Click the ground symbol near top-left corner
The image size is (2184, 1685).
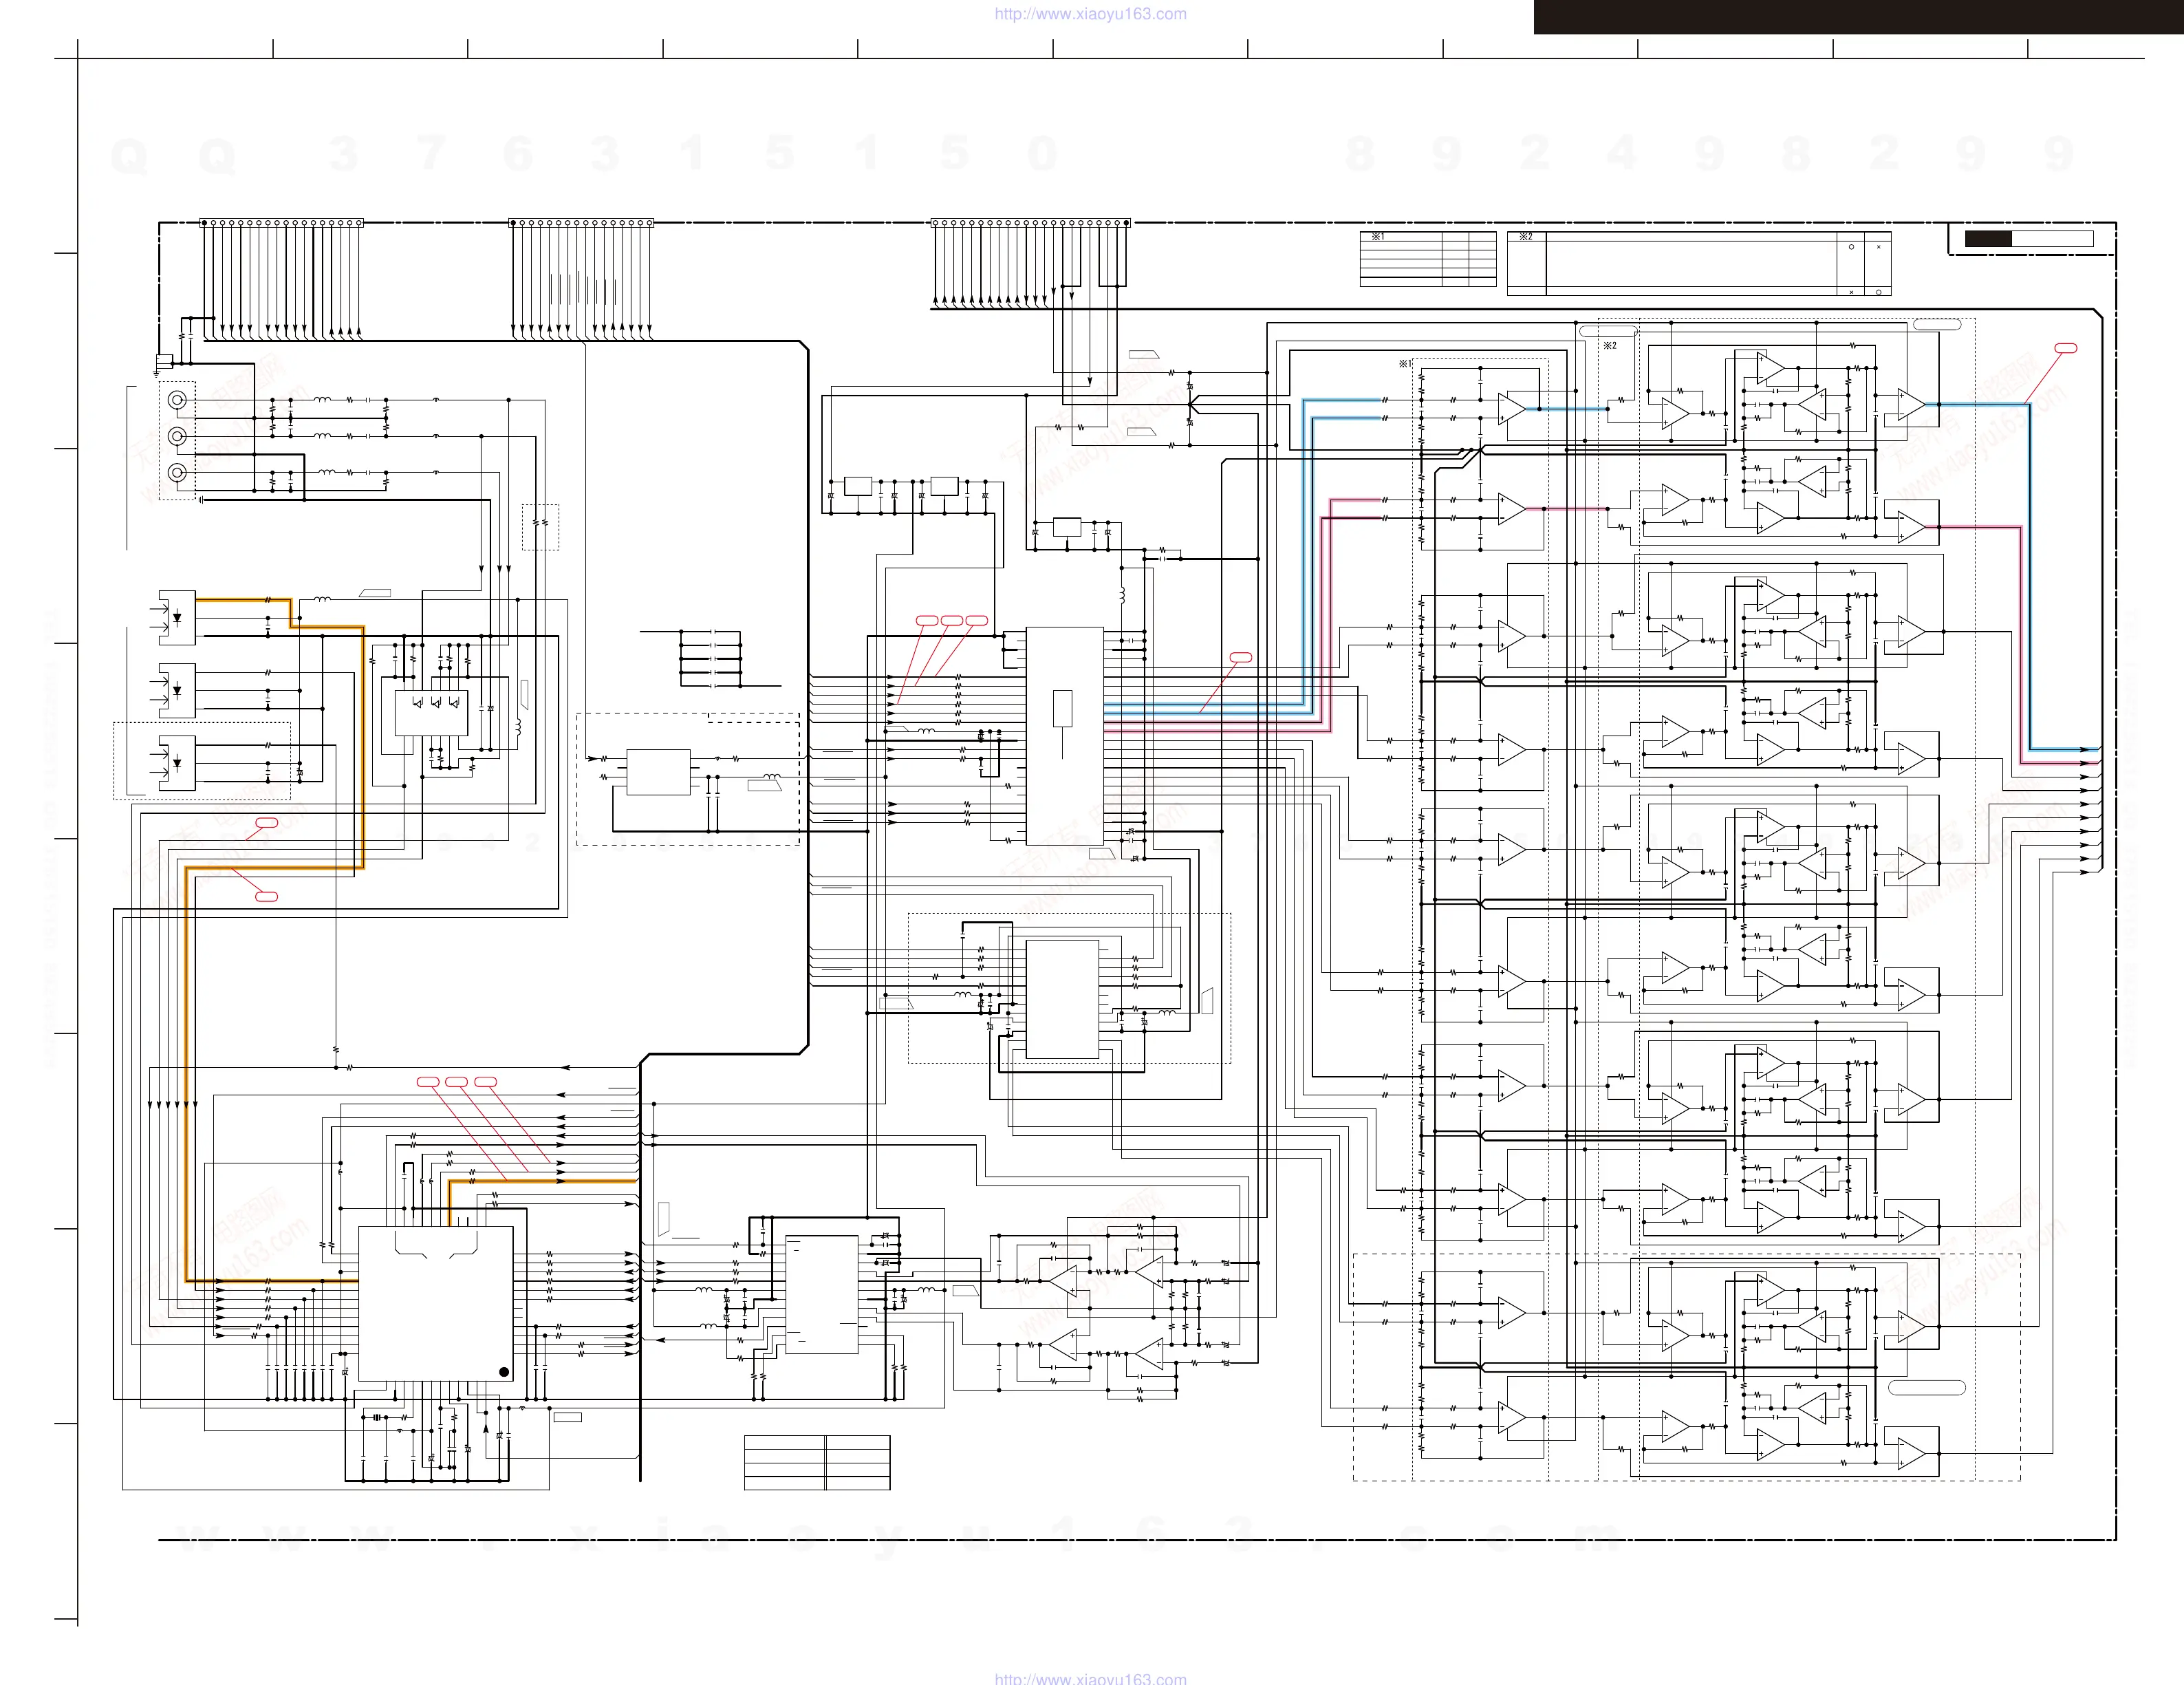pyautogui.click(x=158, y=373)
